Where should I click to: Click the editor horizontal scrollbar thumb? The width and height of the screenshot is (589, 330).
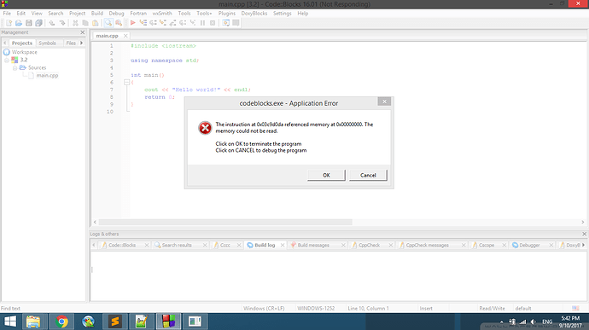(x=225, y=223)
